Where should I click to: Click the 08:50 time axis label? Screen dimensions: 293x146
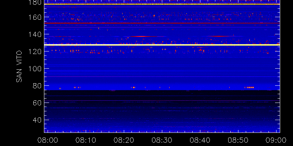coord(238,140)
